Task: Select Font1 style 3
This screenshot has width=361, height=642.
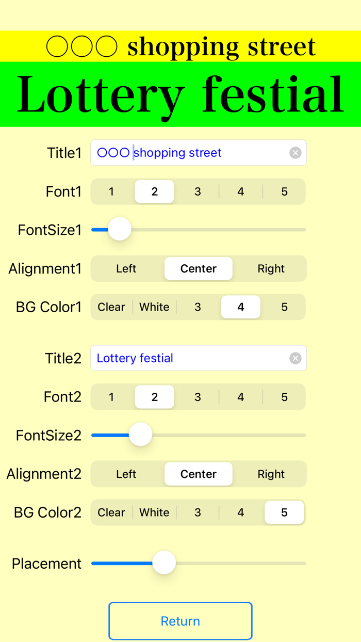Action: (198, 191)
